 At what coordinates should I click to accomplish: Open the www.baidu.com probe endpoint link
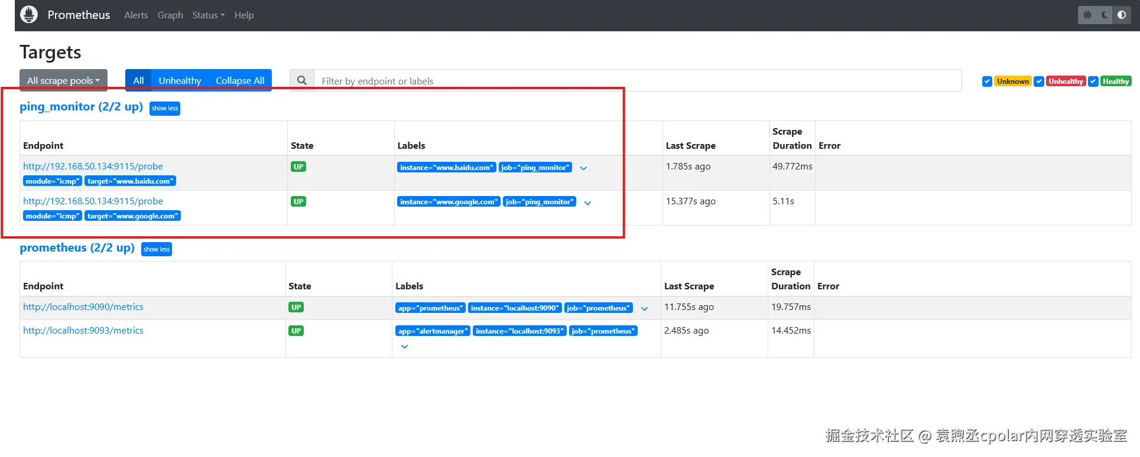[93, 167]
